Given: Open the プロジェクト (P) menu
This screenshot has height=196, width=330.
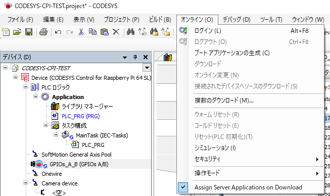Looking at the screenshot, I should coord(122,20).
